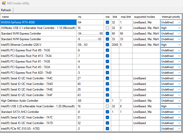Toggle MSI checkbox for Intel Ethernet Controller I226-V
The image size is (183, 133).
click(x=107, y=45)
